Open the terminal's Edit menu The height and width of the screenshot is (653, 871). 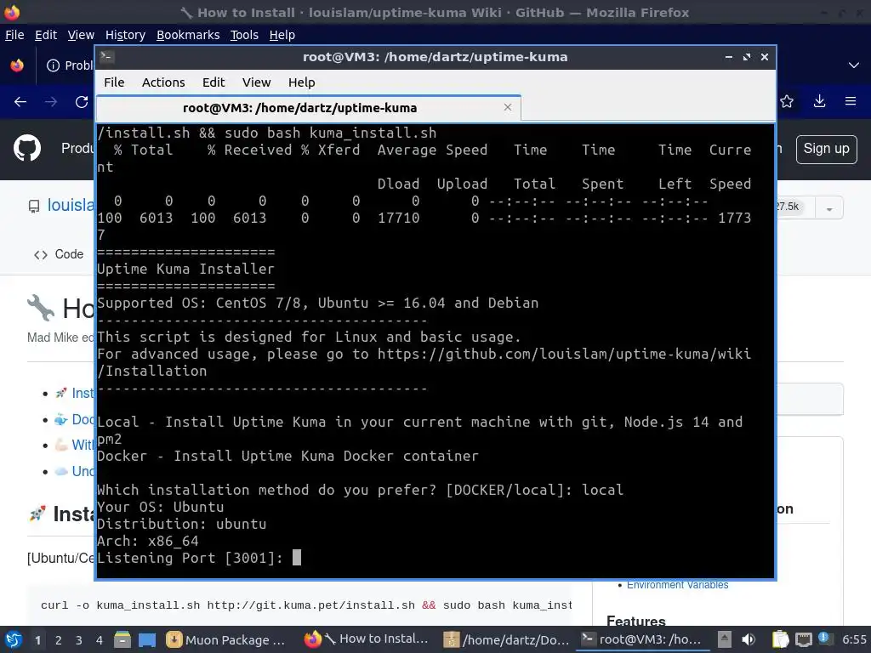pyautogui.click(x=213, y=82)
